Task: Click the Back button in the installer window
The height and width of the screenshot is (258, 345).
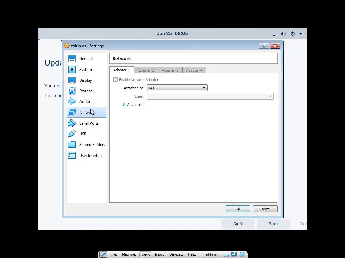Action: pos(273,224)
